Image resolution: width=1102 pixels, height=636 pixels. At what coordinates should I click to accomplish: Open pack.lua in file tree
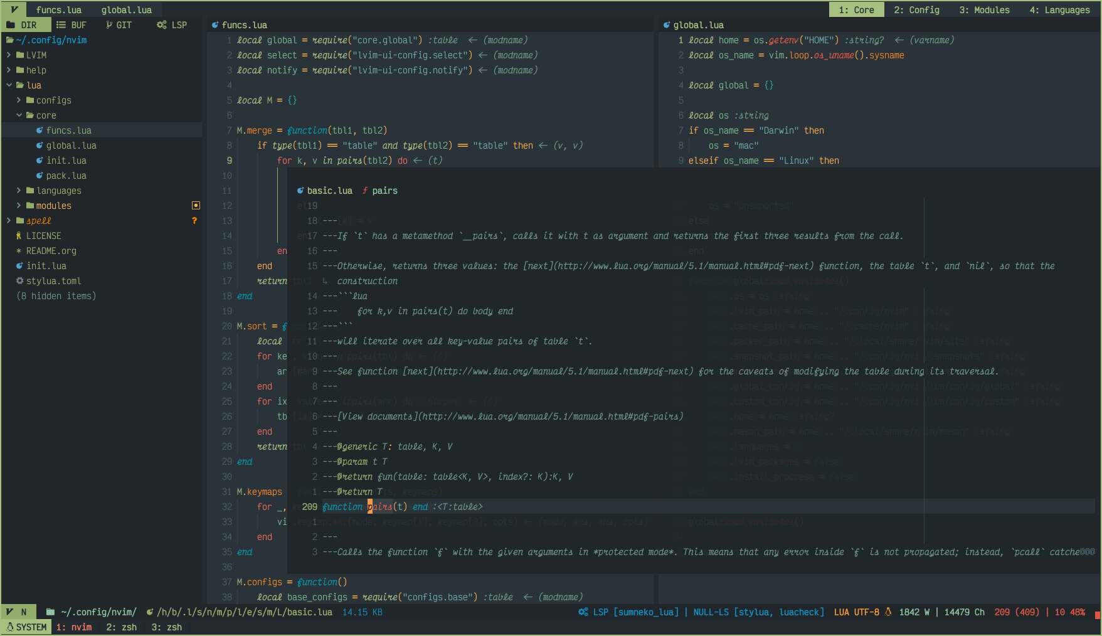(x=66, y=176)
